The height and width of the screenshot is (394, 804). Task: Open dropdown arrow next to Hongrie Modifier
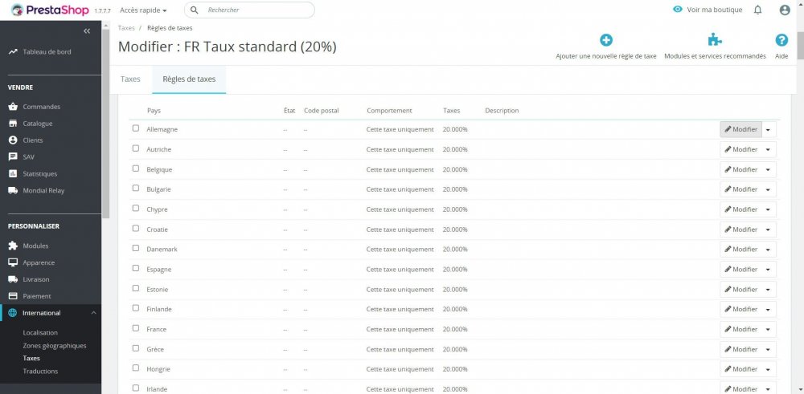[x=769, y=369]
